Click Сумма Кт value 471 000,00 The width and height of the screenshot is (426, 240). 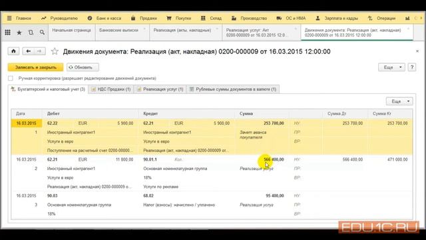(397, 159)
